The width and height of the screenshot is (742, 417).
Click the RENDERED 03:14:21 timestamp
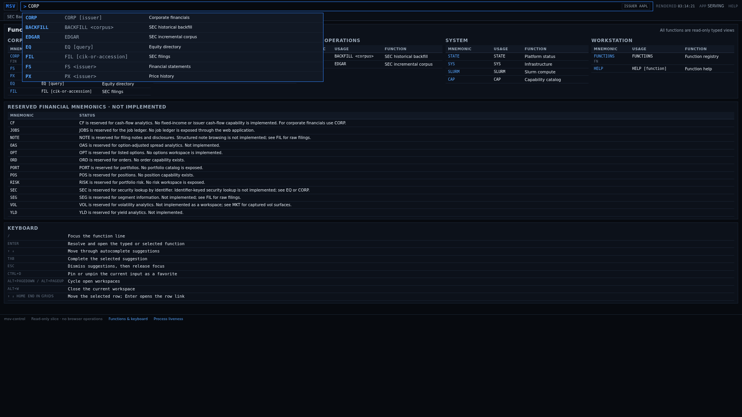(x=675, y=6)
